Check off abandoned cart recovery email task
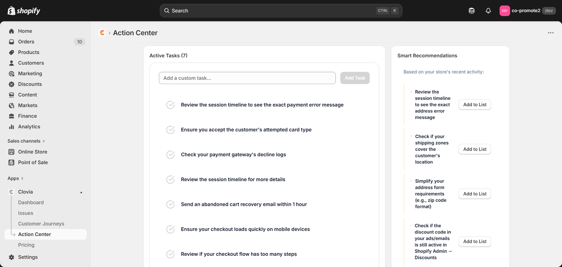Image resolution: width=562 pixels, height=267 pixels. (x=171, y=204)
